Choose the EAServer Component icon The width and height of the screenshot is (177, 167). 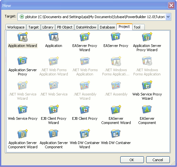click(147, 109)
